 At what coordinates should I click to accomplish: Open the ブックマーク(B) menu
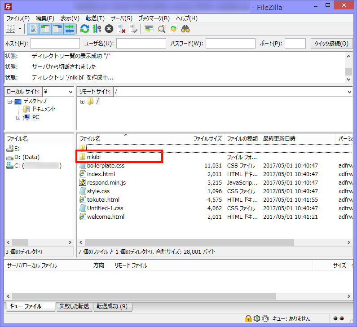[x=154, y=18]
